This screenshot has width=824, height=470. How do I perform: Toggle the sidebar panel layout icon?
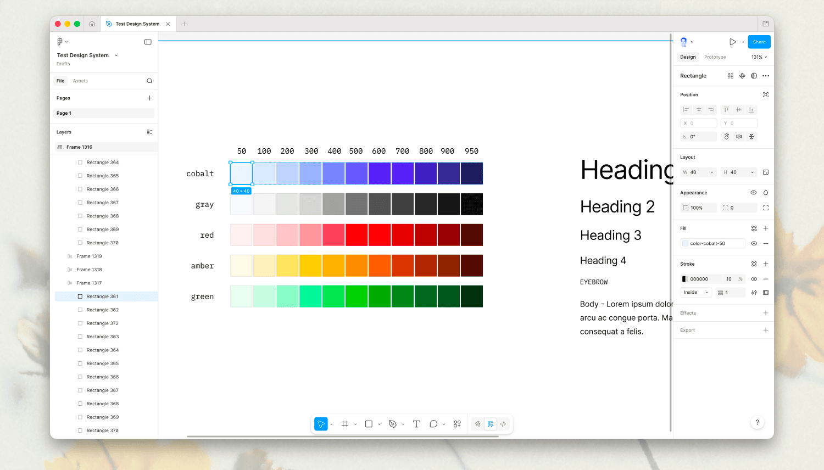(148, 42)
